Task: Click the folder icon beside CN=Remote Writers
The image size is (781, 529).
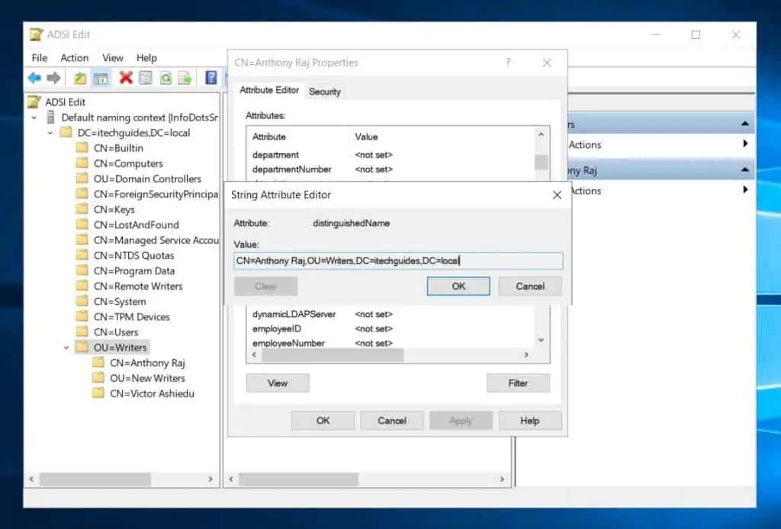Action: click(82, 286)
